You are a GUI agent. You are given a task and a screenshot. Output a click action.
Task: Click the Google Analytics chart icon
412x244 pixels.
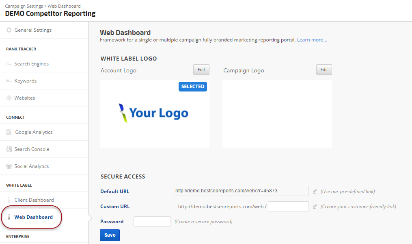[9, 132]
